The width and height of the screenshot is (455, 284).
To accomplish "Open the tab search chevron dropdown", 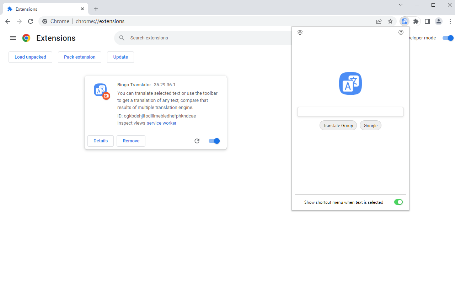I will [401, 5].
